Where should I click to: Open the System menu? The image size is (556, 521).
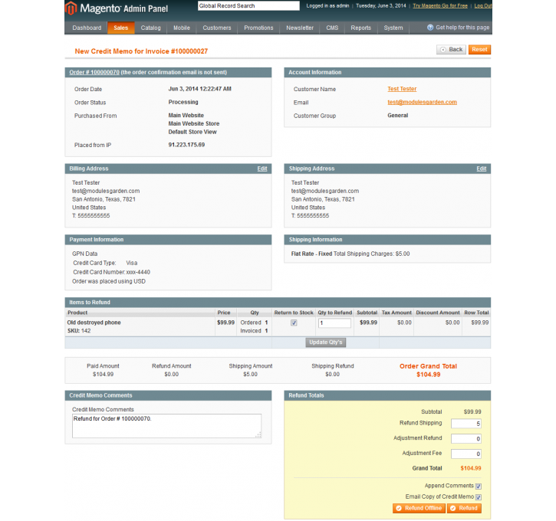click(x=393, y=28)
